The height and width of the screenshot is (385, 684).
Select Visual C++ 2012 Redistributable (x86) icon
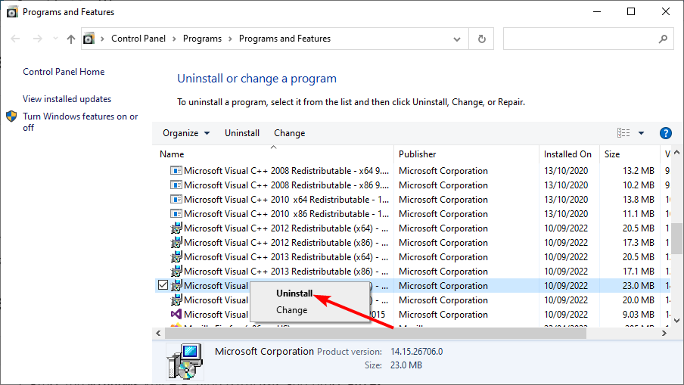coord(176,243)
